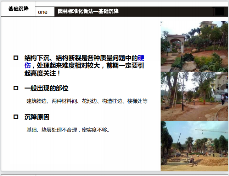Select the heading 沉降原因
The image size is (229, 176).
point(37,117)
